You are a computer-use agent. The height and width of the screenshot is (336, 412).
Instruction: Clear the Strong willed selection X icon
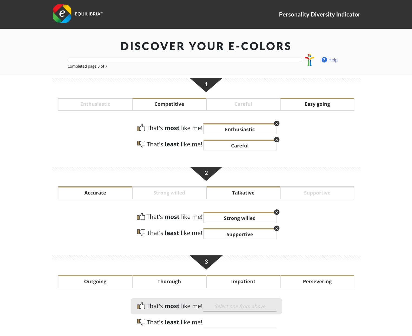pyautogui.click(x=276, y=212)
